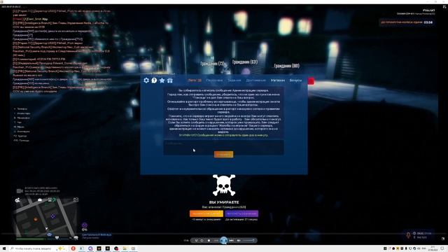Open the Windows Start menu
The width and height of the screenshot is (448, 252).
pyautogui.click(x=4, y=248)
